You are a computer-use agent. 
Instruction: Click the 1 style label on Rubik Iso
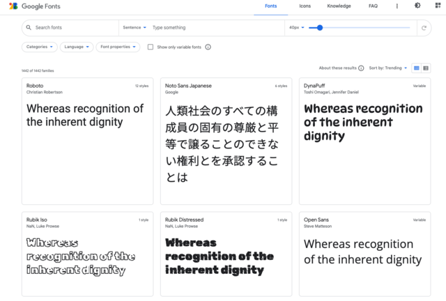click(x=144, y=220)
